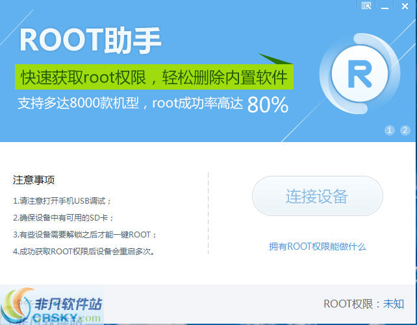
Task: Click the 未知 root status text
Action: pos(394,304)
